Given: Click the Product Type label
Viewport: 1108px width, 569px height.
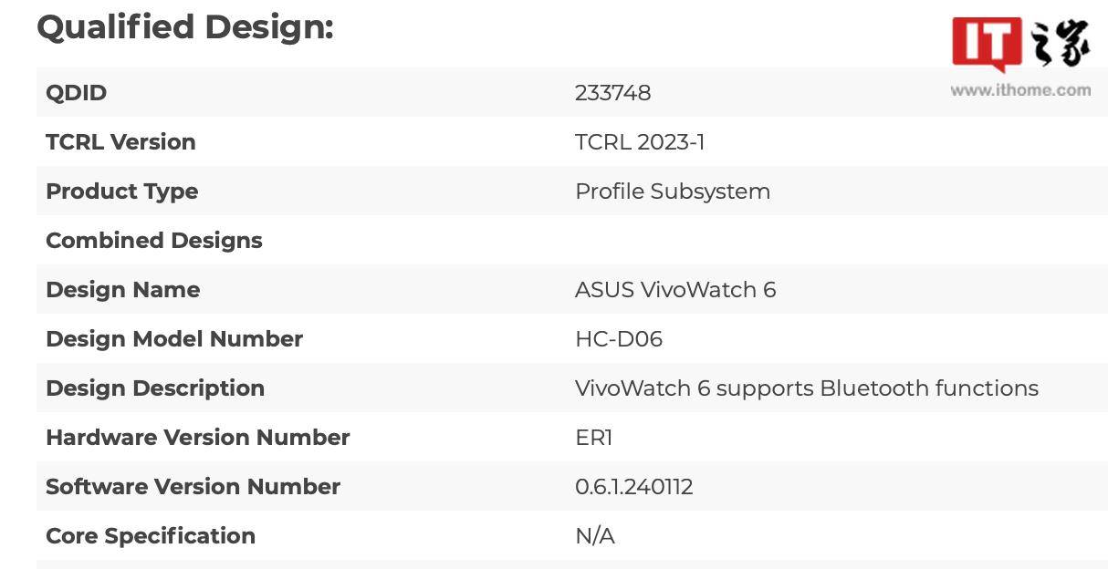Looking at the screenshot, I should [122, 191].
